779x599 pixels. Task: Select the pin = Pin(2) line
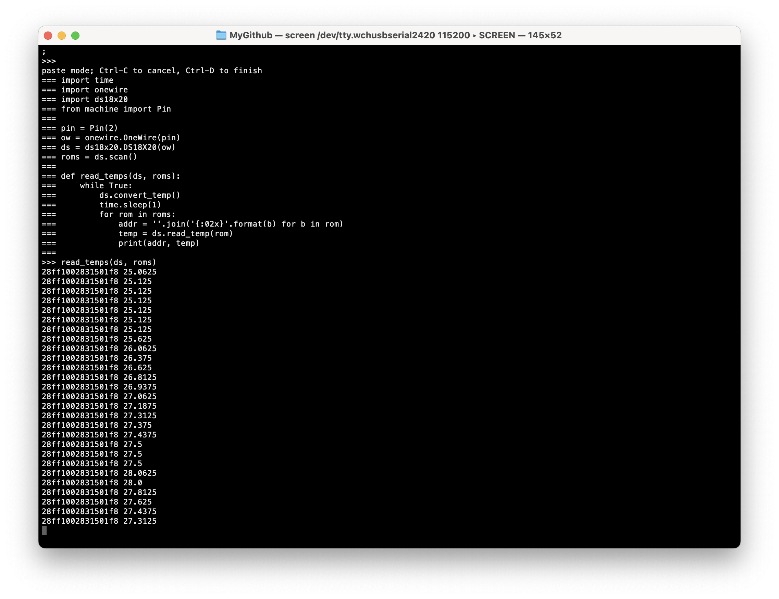pos(89,128)
